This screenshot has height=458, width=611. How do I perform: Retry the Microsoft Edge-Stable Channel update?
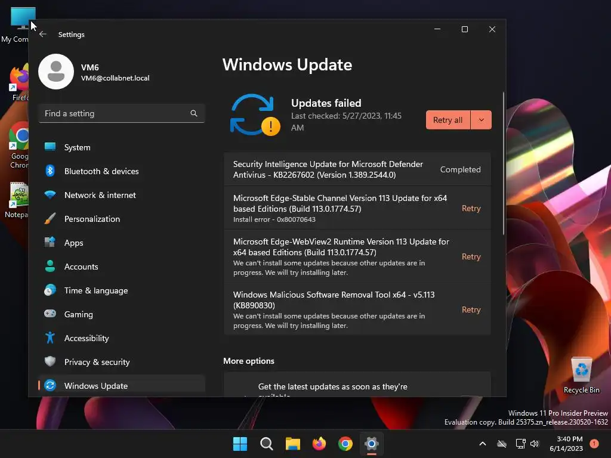(471, 208)
